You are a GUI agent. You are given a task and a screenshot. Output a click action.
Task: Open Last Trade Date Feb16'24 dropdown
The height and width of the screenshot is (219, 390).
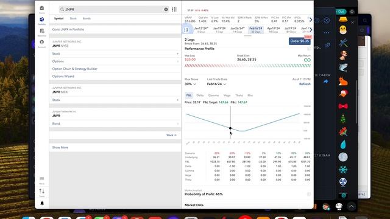click(216, 84)
